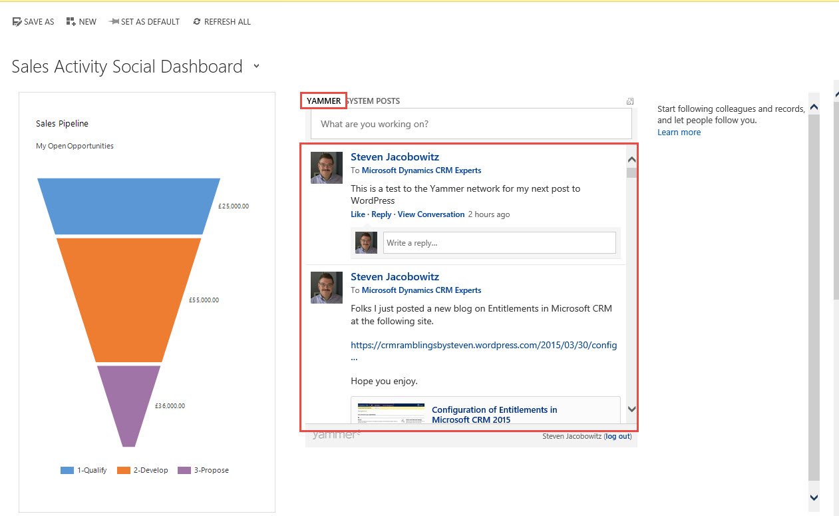Screen dimensions: 839x516
Task: Click the small avatar beside reply box
Action: pyautogui.click(x=366, y=243)
